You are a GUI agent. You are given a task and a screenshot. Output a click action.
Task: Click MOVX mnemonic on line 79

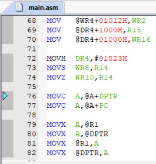(56, 125)
